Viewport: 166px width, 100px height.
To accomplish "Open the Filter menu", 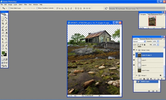I will pos(25,4).
